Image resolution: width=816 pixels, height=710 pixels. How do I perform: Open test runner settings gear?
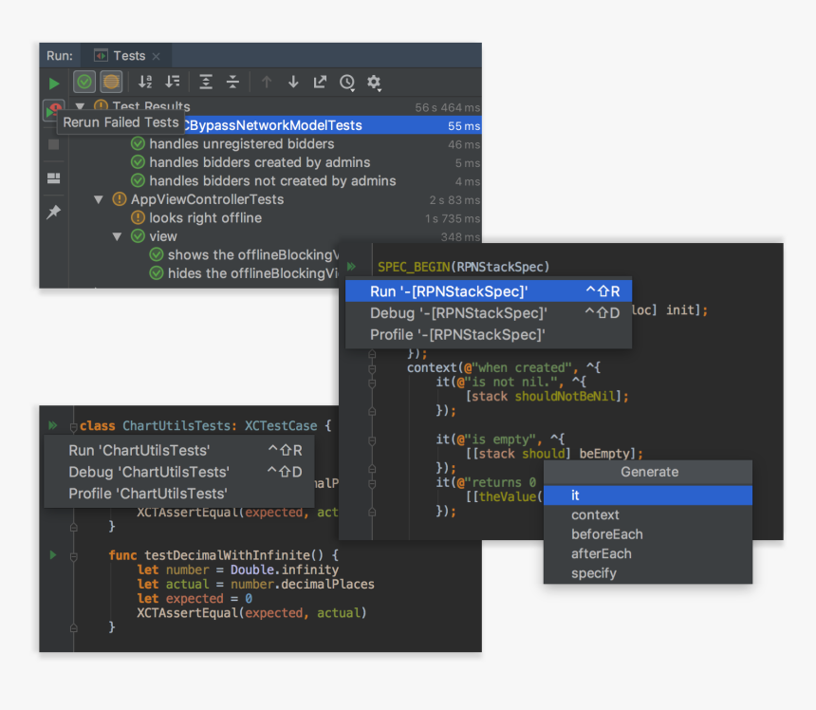click(374, 83)
